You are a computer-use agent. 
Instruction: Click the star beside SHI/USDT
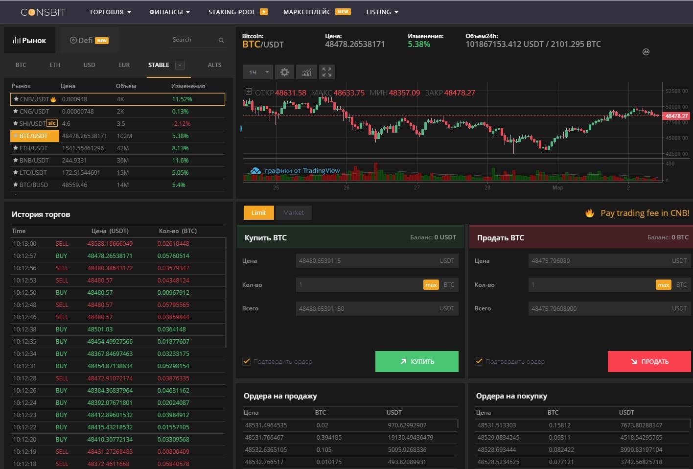tap(16, 123)
